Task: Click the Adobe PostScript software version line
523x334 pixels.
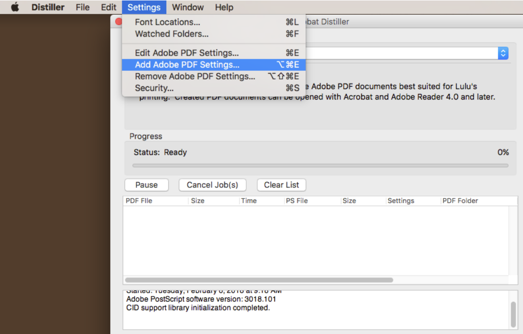Action: [201, 299]
